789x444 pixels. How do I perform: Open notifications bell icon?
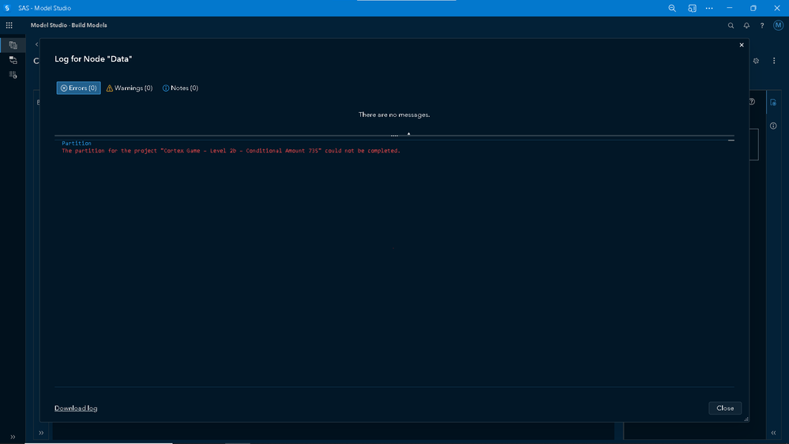tap(746, 25)
